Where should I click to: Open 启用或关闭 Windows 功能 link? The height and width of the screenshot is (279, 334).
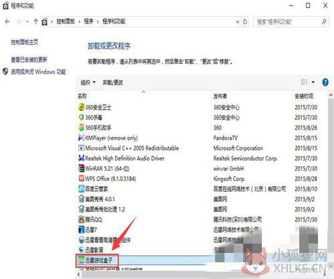(38, 72)
